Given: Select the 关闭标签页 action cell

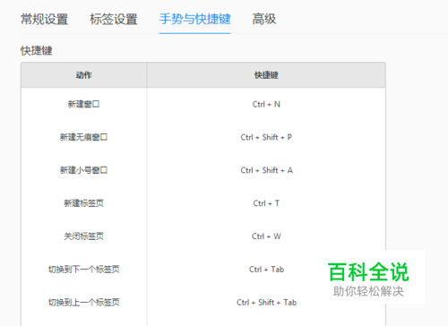Looking at the screenshot, I should 84,236.
